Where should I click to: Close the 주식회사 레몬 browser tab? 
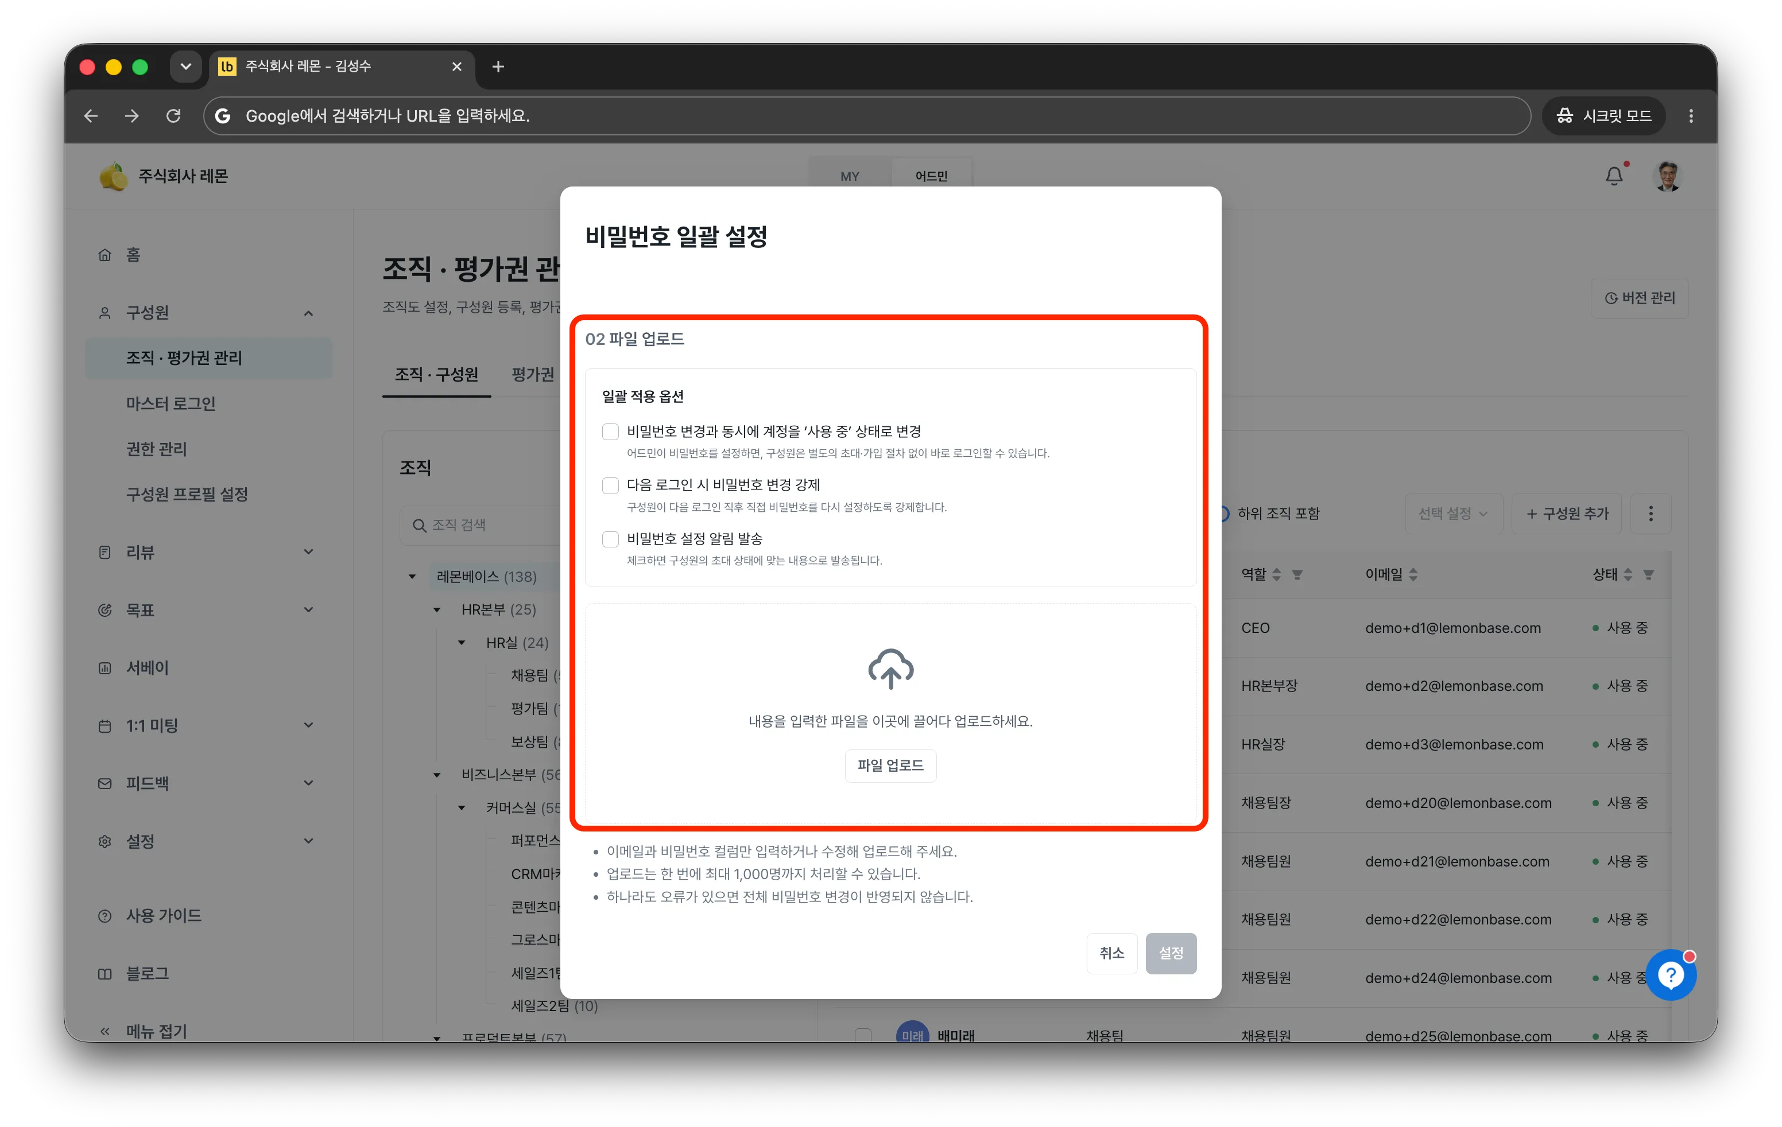(456, 67)
